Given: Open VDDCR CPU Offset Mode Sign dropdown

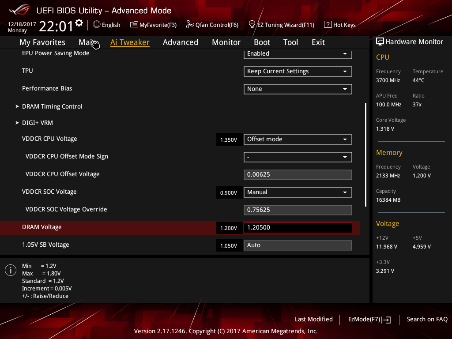Looking at the screenshot, I should (298, 157).
